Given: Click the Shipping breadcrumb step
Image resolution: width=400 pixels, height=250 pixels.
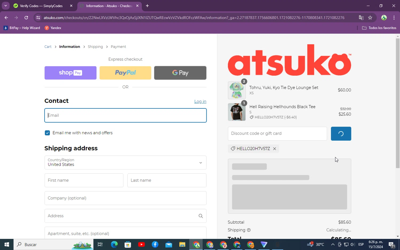Looking at the screenshot, I should pyautogui.click(x=95, y=47).
